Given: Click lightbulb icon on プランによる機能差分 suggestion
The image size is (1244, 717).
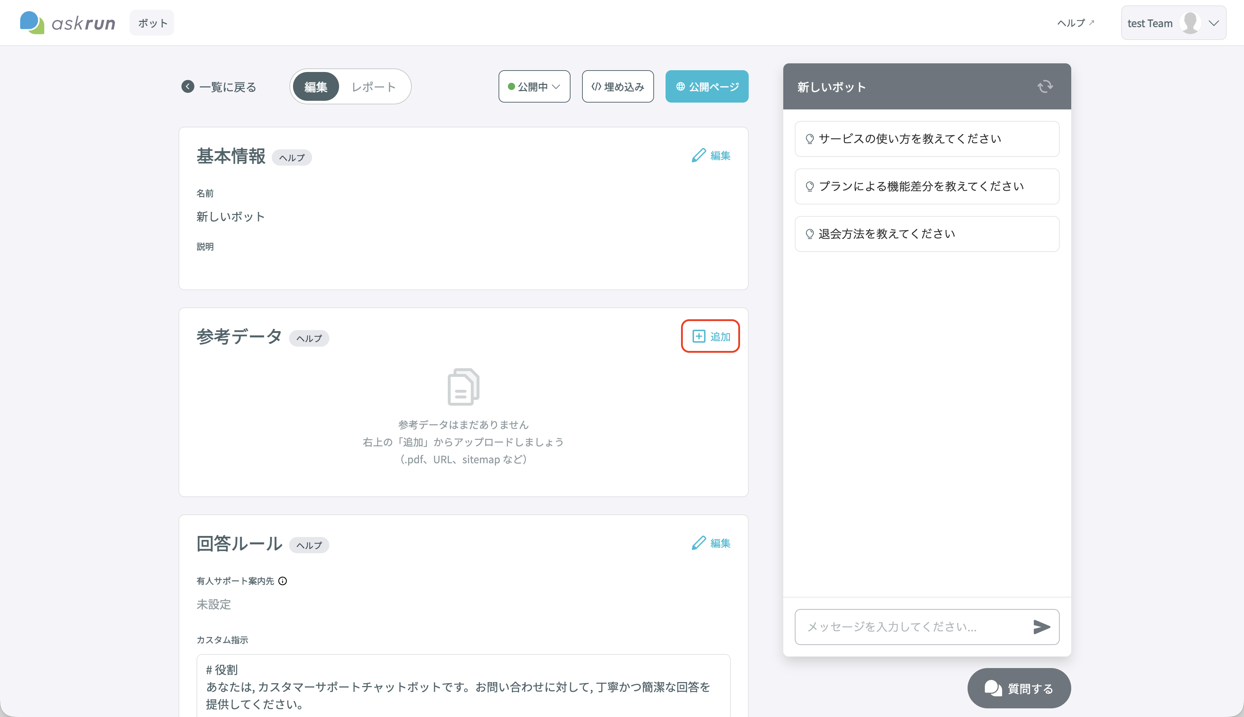Looking at the screenshot, I should tap(809, 186).
